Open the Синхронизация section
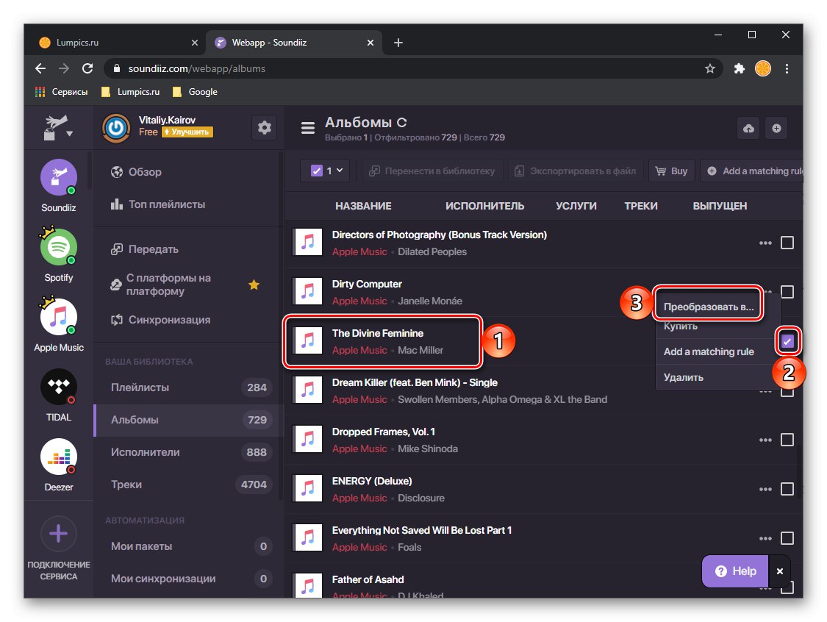Viewport: 827px width, 622px height. click(x=160, y=321)
